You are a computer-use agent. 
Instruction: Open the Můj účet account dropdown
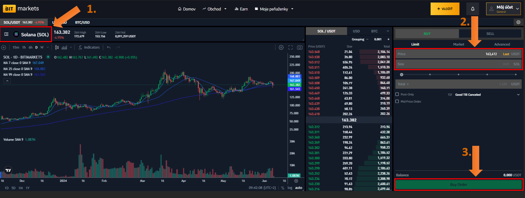point(503,9)
